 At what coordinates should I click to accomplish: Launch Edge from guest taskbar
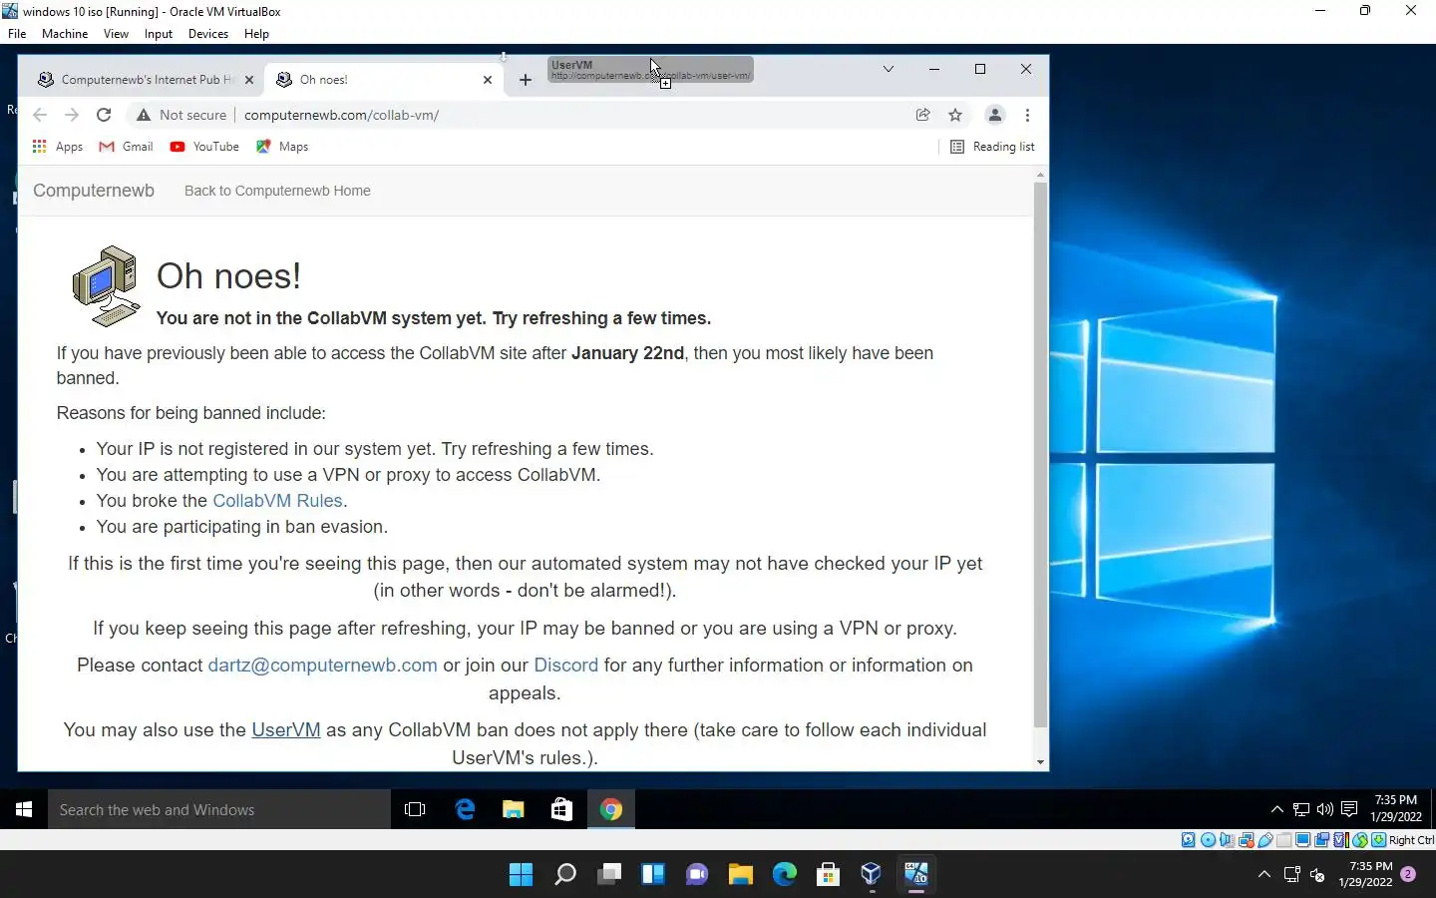coord(465,809)
